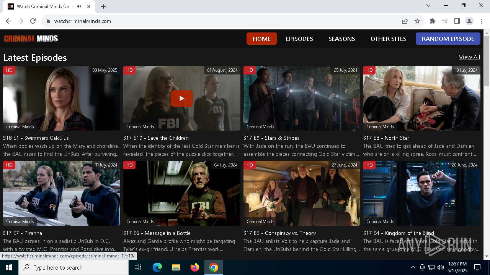The width and height of the screenshot is (490, 275).
Task: Open S17 E10 - Save the Children title
Action: tap(156, 138)
